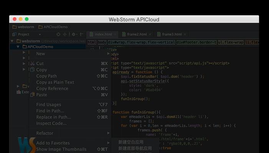
Task: Click the APICloudDemo folder icon in navigation bar
Action: pyautogui.click(x=41, y=27)
